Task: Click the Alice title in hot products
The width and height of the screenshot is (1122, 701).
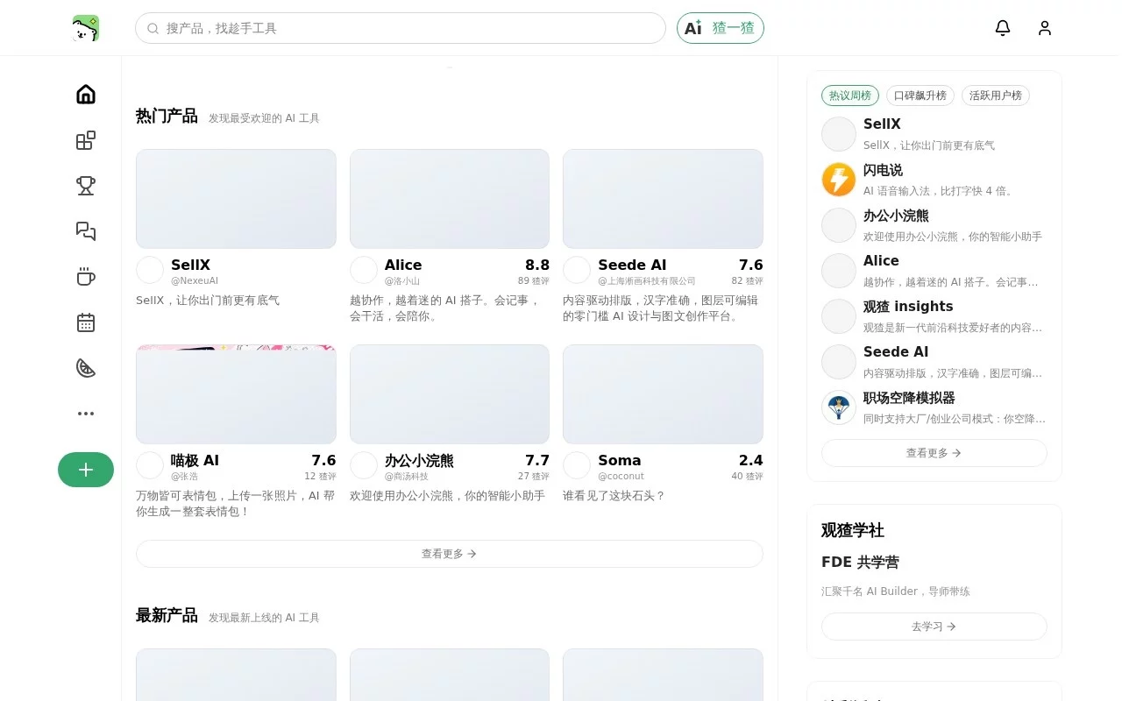Action: point(403,265)
